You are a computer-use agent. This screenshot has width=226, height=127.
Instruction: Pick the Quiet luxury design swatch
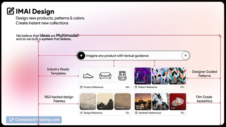tap(122, 102)
